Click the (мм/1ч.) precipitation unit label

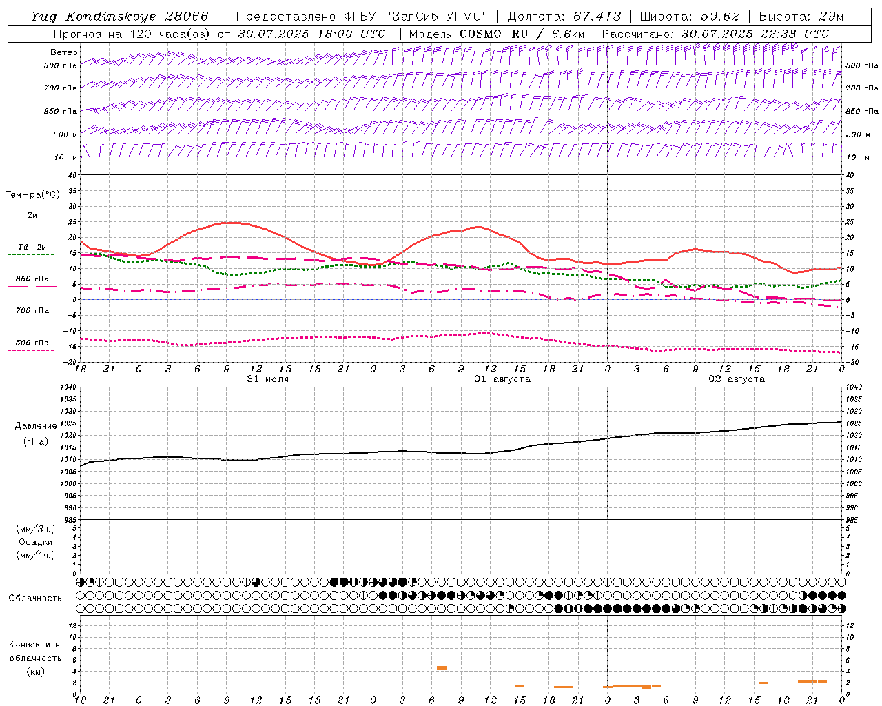[36, 555]
